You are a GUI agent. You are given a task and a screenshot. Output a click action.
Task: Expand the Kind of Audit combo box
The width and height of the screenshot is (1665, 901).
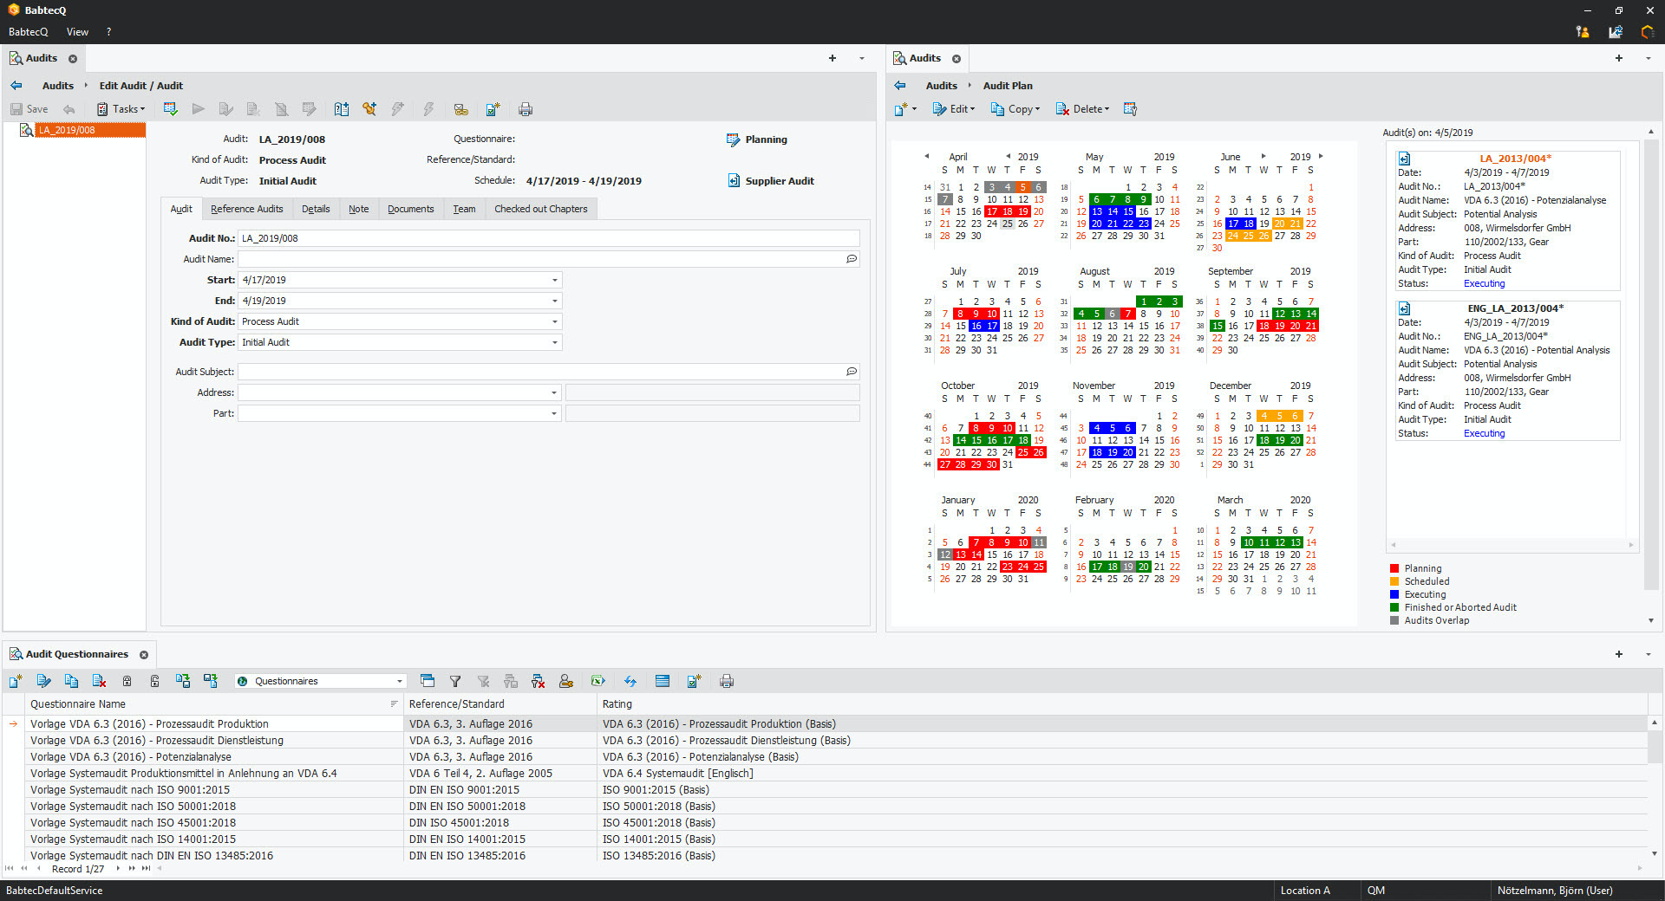(x=555, y=321)
